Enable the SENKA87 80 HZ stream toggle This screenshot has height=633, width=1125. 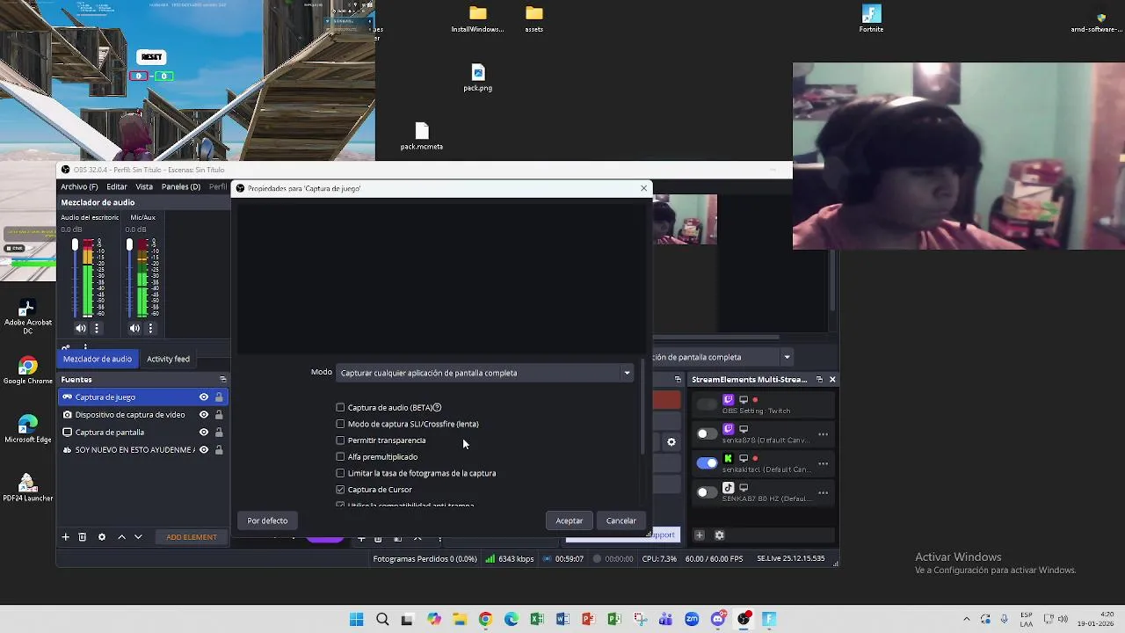(707, 492)
